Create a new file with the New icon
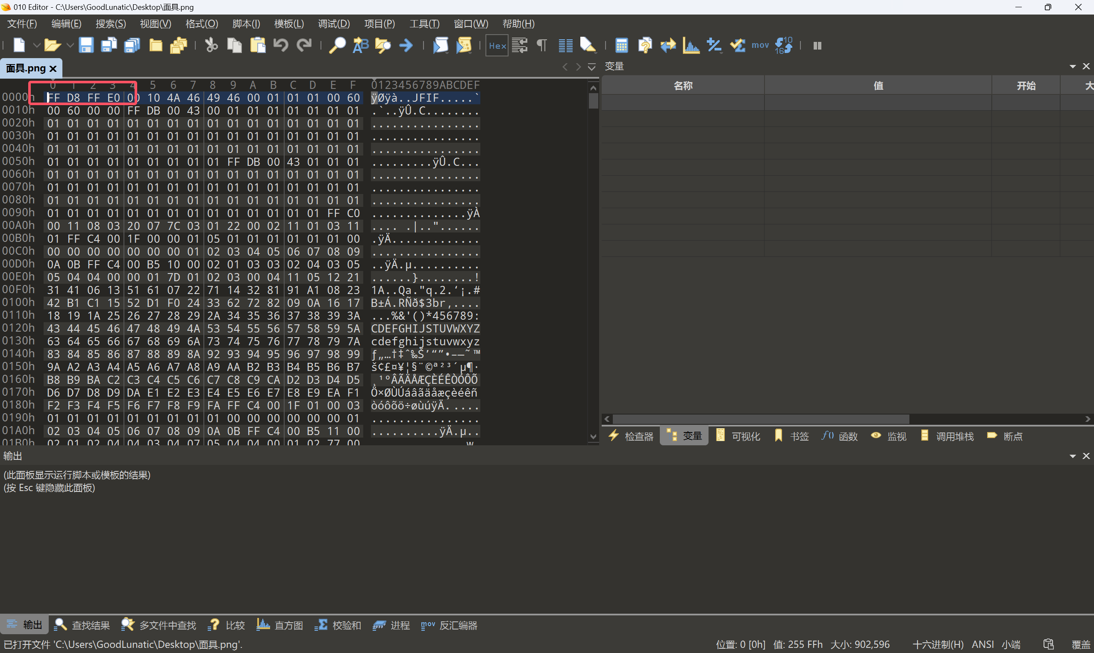 point(19,45)
